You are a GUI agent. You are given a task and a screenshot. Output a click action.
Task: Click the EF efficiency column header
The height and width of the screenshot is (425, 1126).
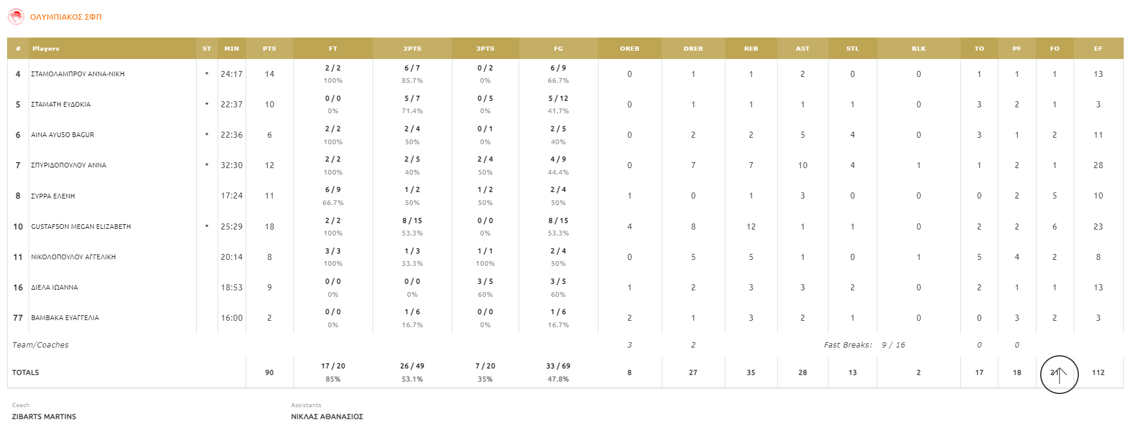coord(1098,49)
